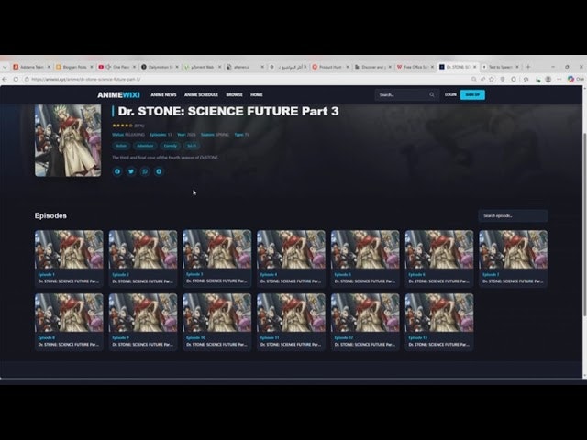Image resolution: width=587 pixels, height=440 pixels.
Task: Switch to One Piece YouTube tab
Action: pos(116,67)
